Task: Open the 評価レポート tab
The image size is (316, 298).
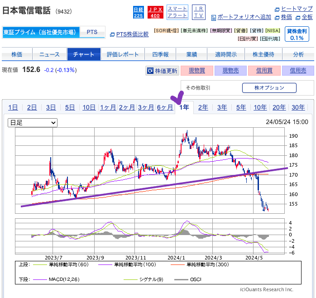Action: (123, 54)
